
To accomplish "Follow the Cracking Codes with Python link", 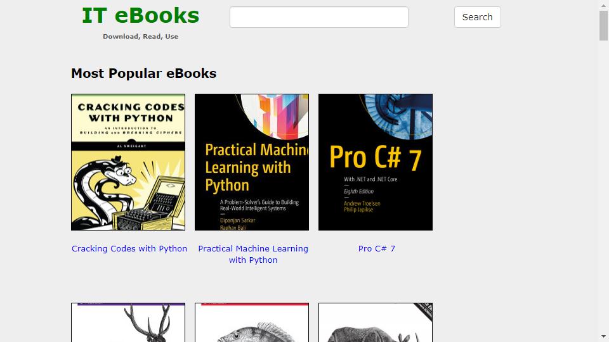I will [x=129, y=248].
